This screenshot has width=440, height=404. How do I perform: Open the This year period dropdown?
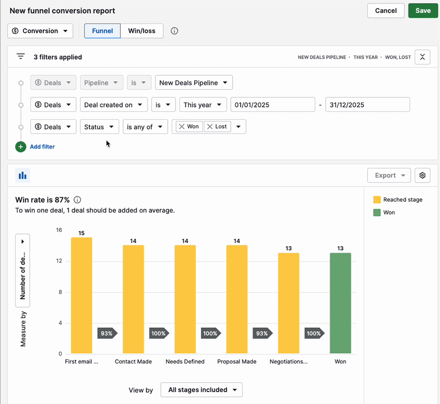203,105
